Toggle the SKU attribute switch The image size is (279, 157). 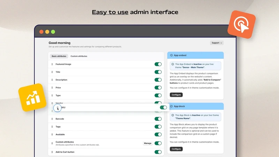pos(163,107)
